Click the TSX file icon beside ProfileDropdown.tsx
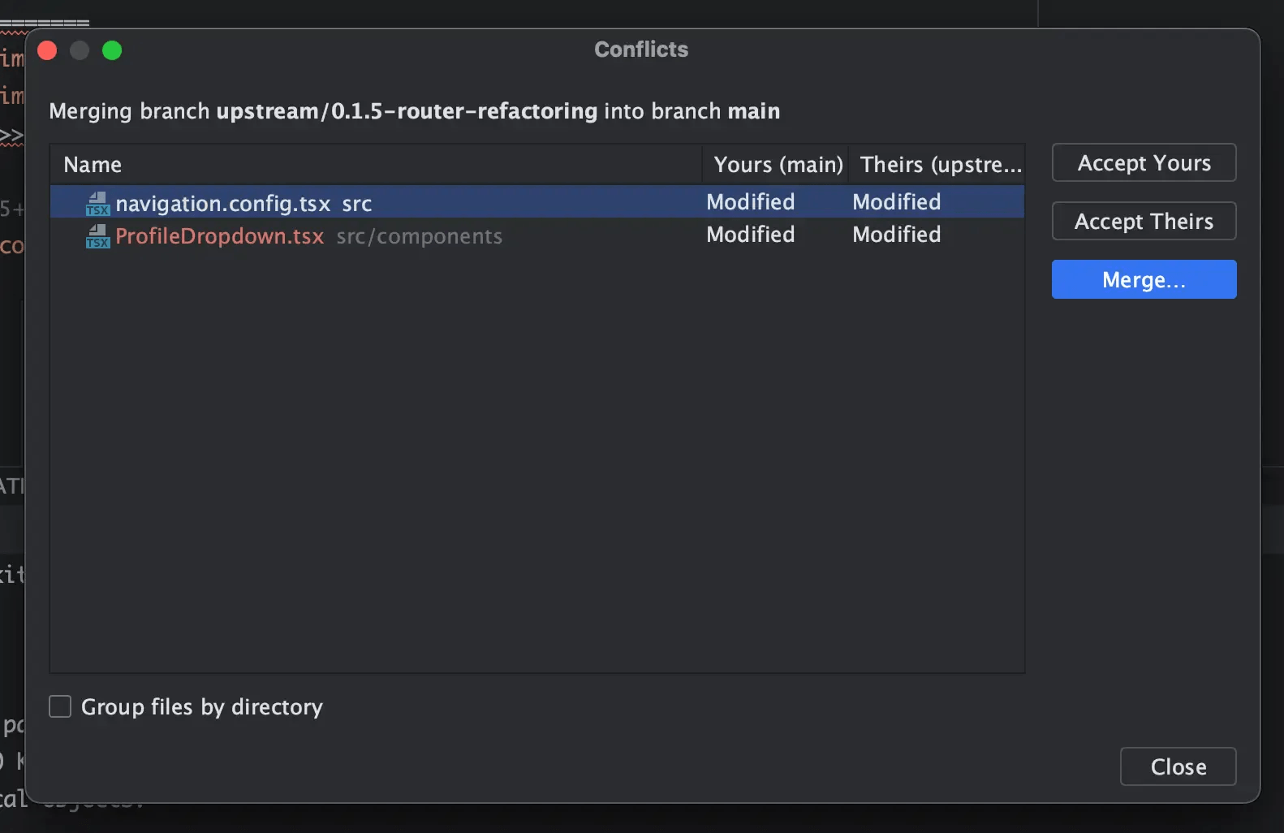This screenshot has height=833, width=1284. point(97,236)
